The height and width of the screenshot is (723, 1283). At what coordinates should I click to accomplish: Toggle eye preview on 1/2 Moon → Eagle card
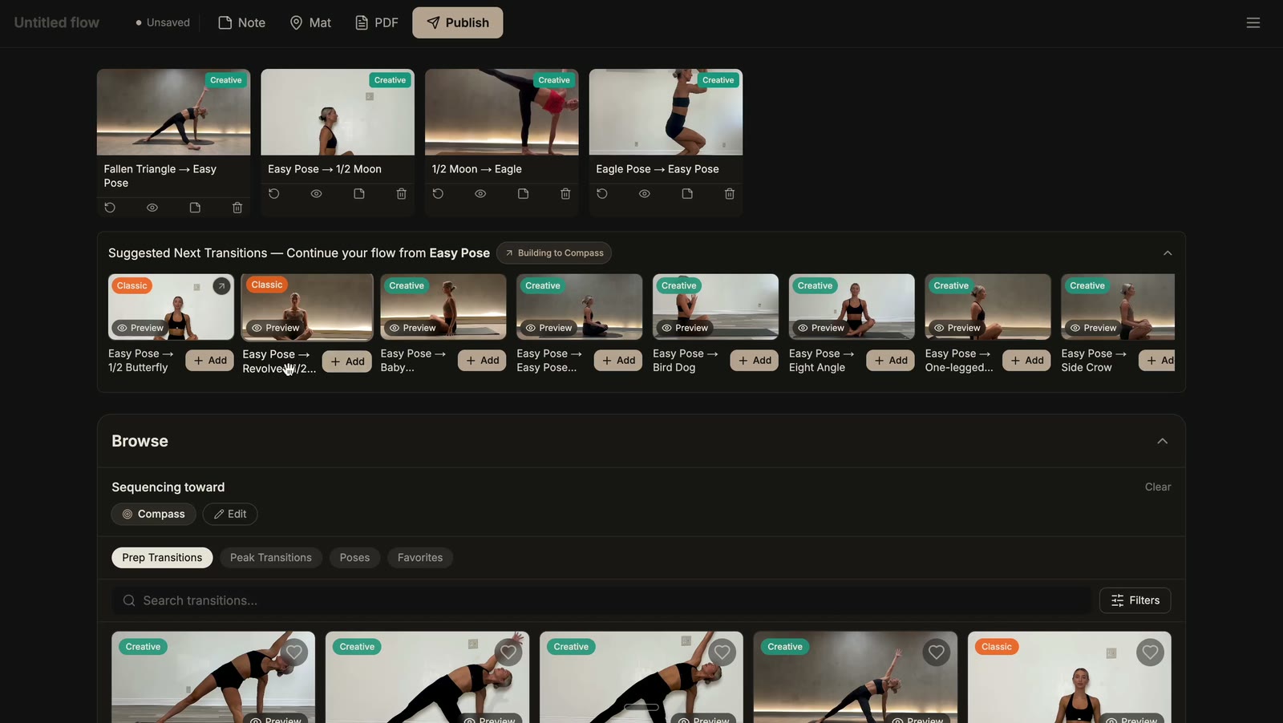pos(480,194)
